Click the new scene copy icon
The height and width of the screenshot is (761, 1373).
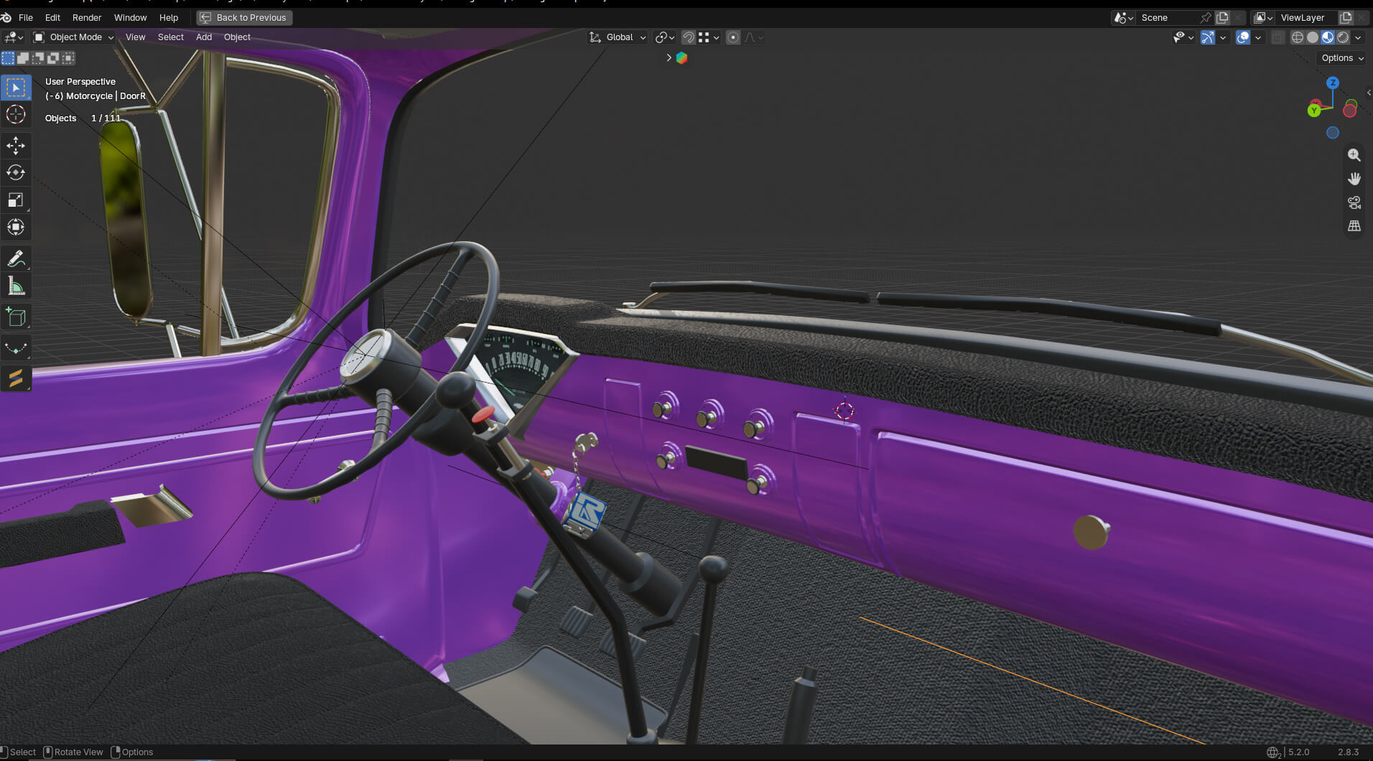pos(1222,18)
